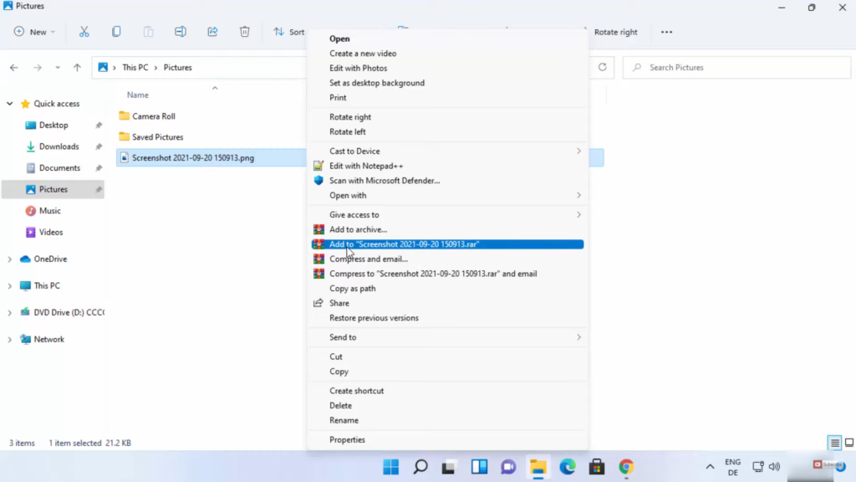This screenshot has width=856, height=482.
Task: Switch to large thumbnails view icon
Action: (x=848, y=443)
